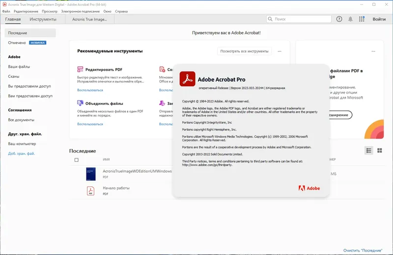Image resolution: width=393 pixels, height=255 pixels.
Task: Click Посмотреть все инструменты button
Action: pos(244,51)
